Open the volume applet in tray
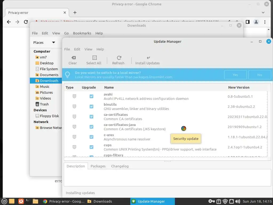This screenshot has width=273, height=205. click(x=238, y=201)
